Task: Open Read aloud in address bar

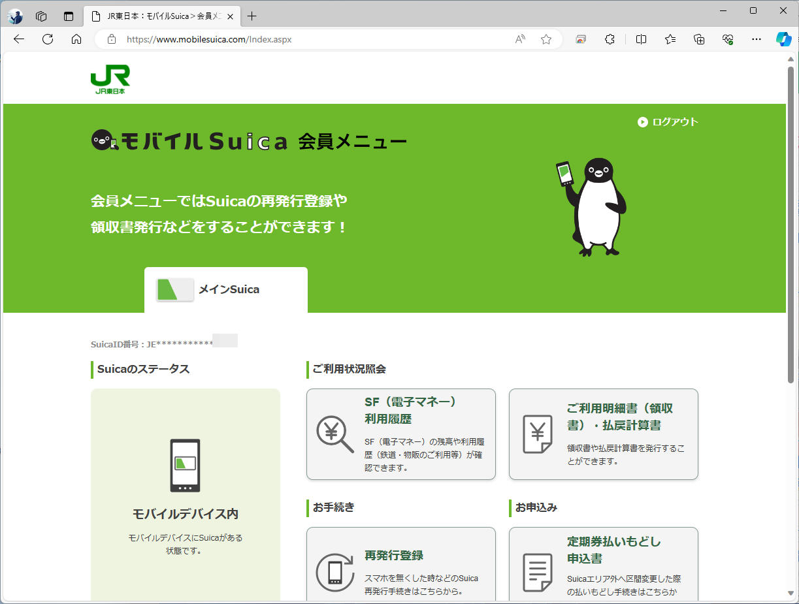Action: pos(520,39)
